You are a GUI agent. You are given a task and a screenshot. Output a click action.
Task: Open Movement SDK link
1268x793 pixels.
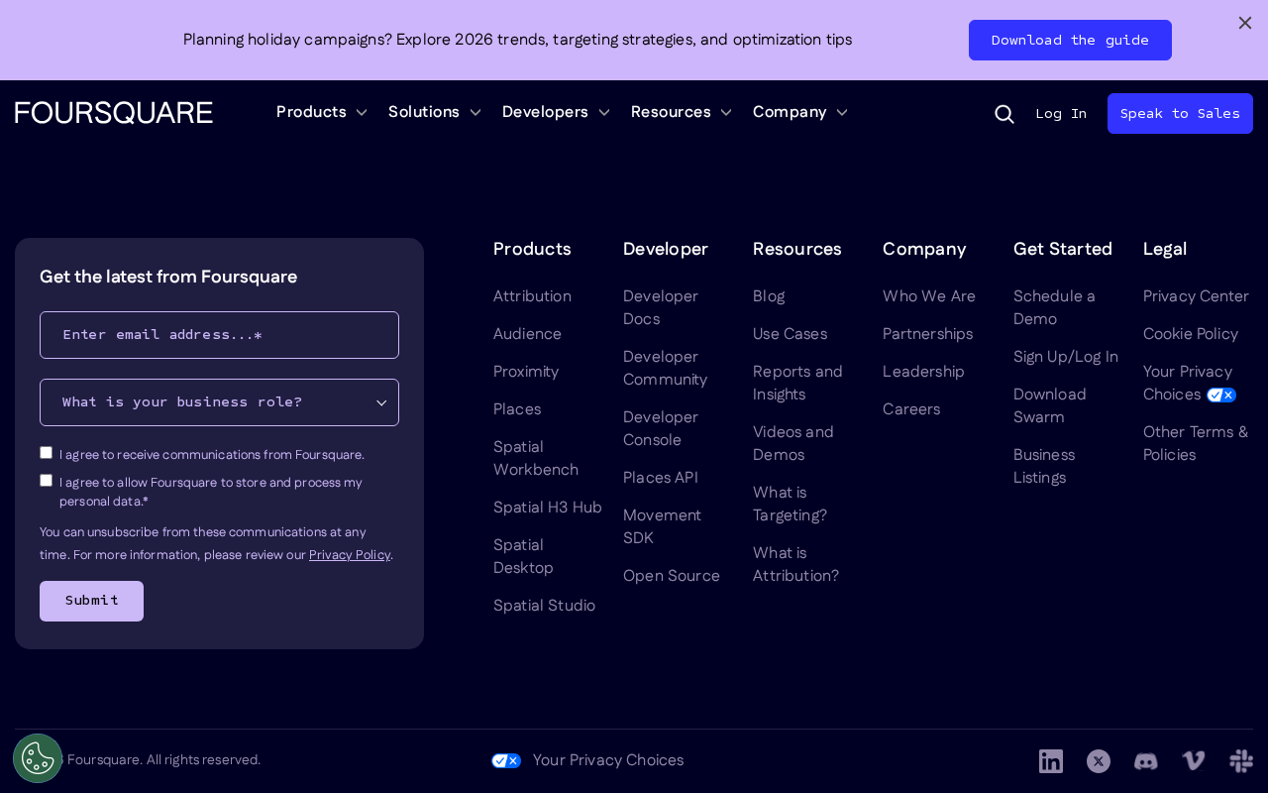point(662,526)
